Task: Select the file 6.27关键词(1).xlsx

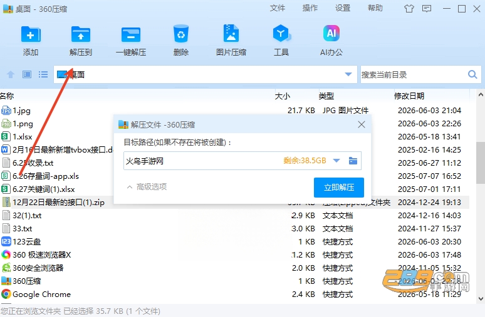Action: click(x=44, y=189)
